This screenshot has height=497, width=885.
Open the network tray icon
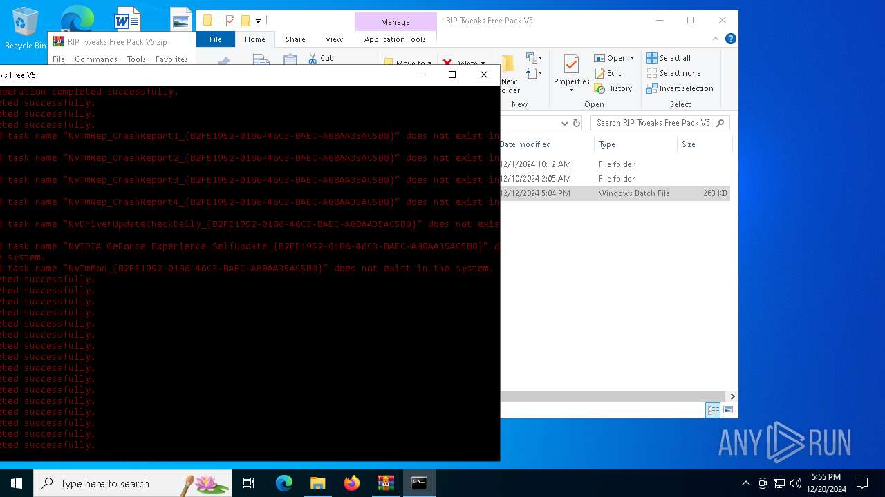[x=779, y=483]
